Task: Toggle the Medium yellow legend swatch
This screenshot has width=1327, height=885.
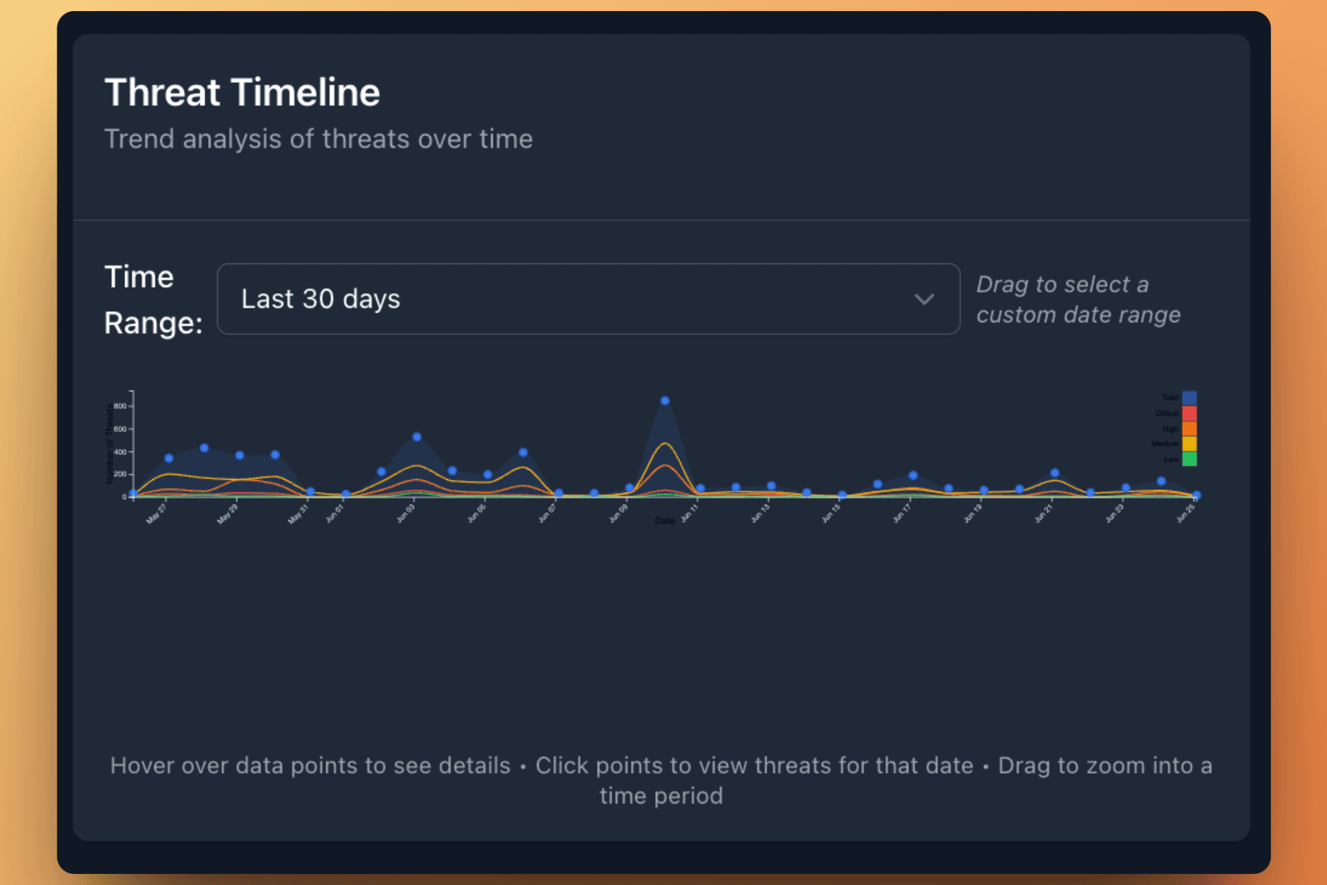Action: (x=1189, y=443)
